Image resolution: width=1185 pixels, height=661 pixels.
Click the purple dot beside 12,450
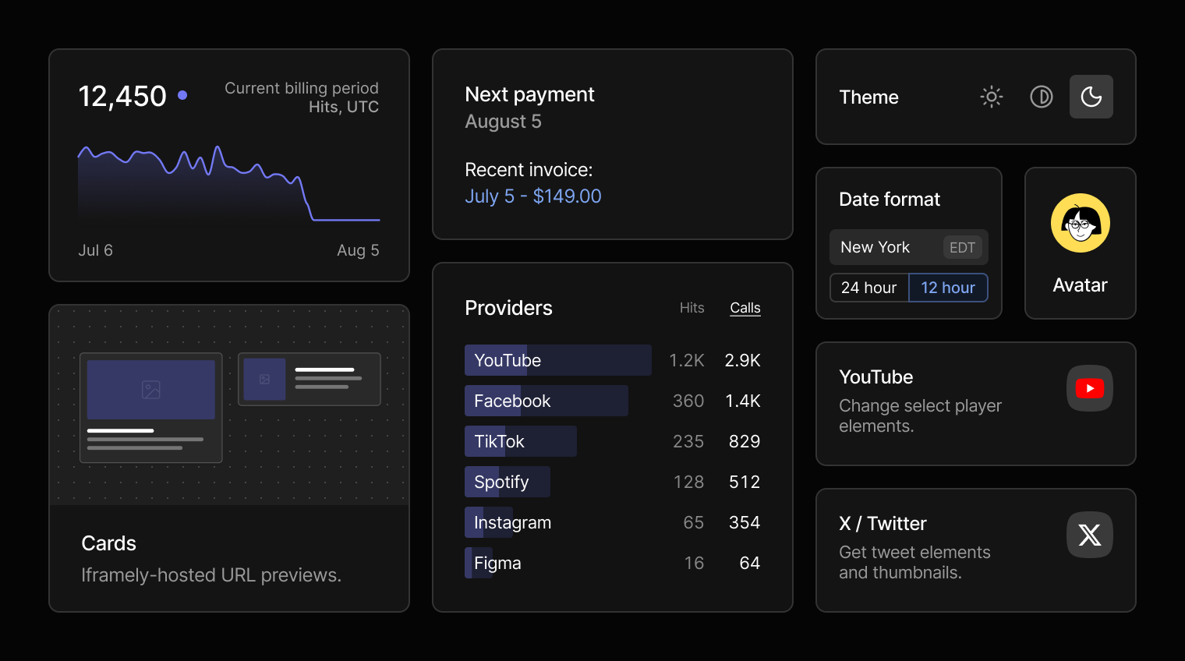(182, 95)
